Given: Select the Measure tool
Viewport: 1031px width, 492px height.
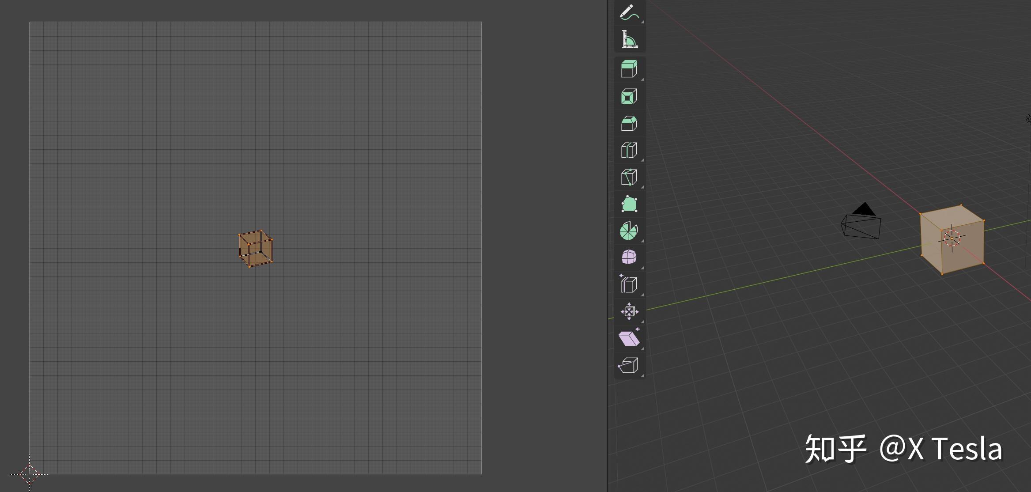Looking at the screenshot, I should [629, 39].
